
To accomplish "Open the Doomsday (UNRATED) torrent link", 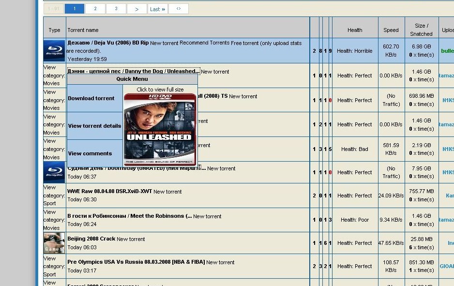I will [x=136, y=168].
